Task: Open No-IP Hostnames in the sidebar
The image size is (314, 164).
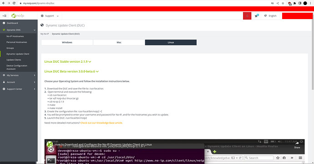Action: [x=15, y=36]
